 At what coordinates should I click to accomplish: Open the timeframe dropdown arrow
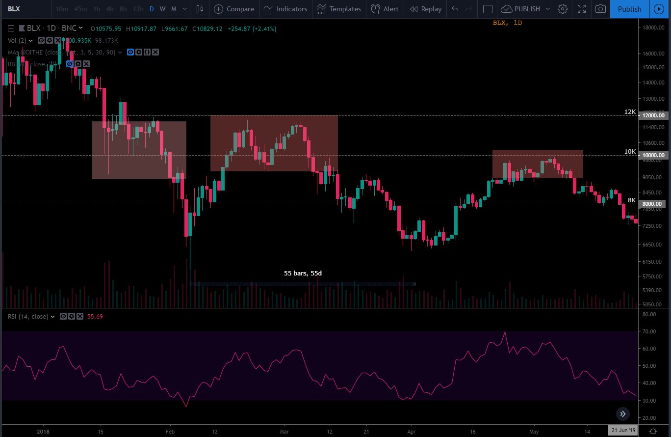pos(184,9)
